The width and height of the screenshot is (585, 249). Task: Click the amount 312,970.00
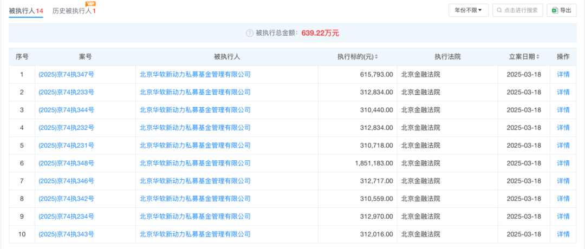pyautogui.click(x=377, y=216)
